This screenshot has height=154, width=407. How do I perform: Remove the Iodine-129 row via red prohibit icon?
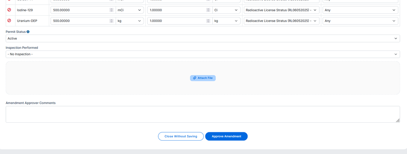click(9, 10)
